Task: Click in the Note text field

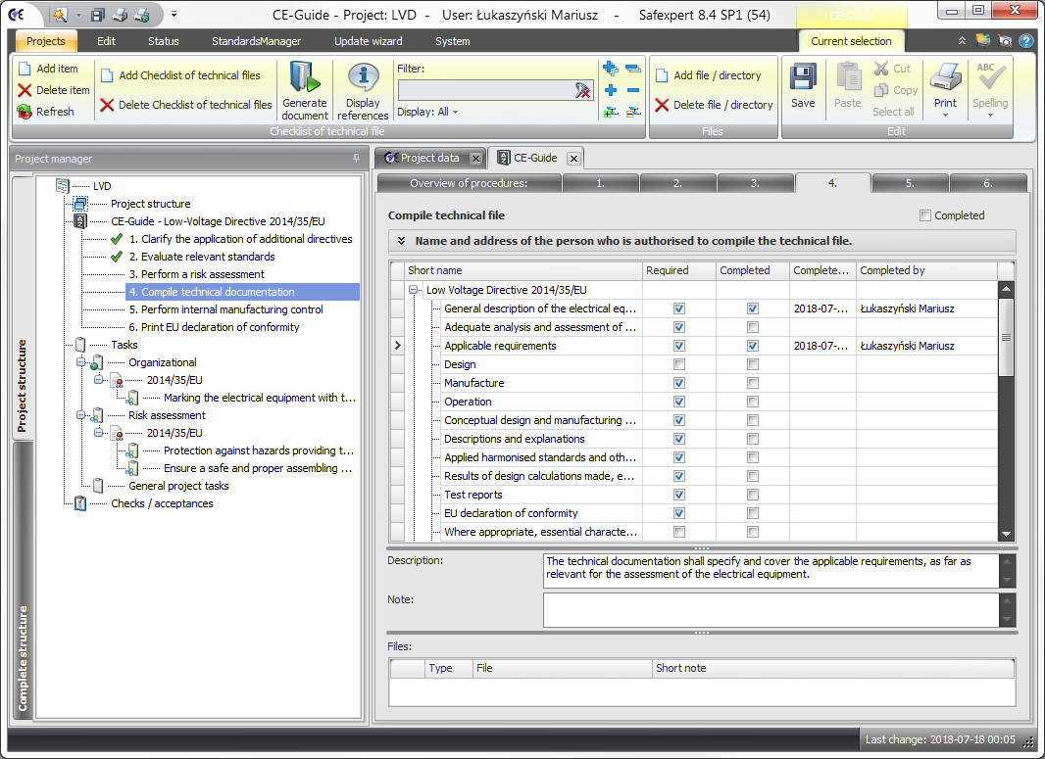Action: (x=771, y=609)
